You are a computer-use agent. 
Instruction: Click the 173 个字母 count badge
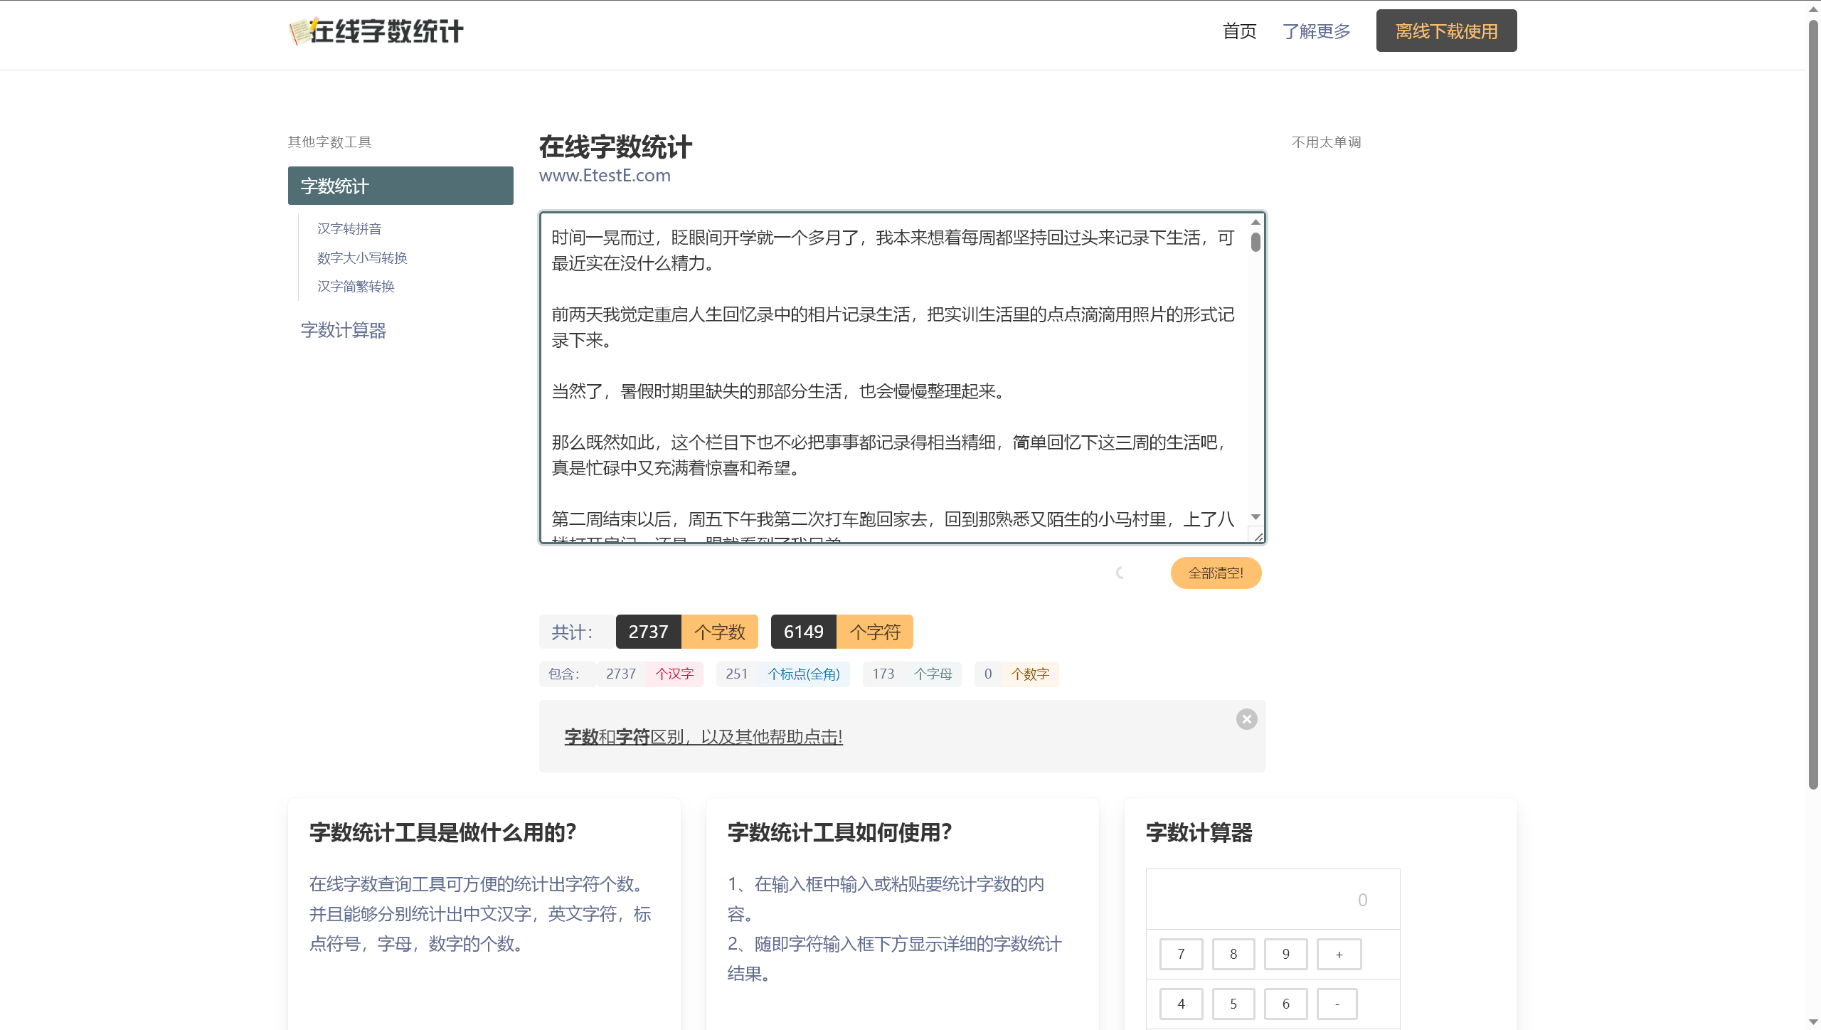pyautogui.click(x=912, y=674)
